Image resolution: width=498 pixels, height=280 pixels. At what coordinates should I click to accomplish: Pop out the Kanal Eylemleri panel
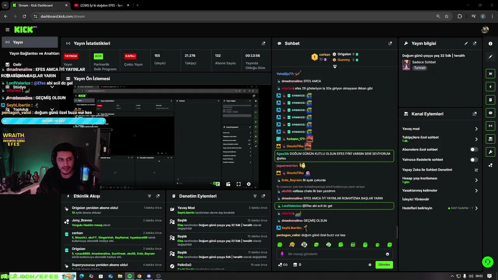tap(475, 114)
